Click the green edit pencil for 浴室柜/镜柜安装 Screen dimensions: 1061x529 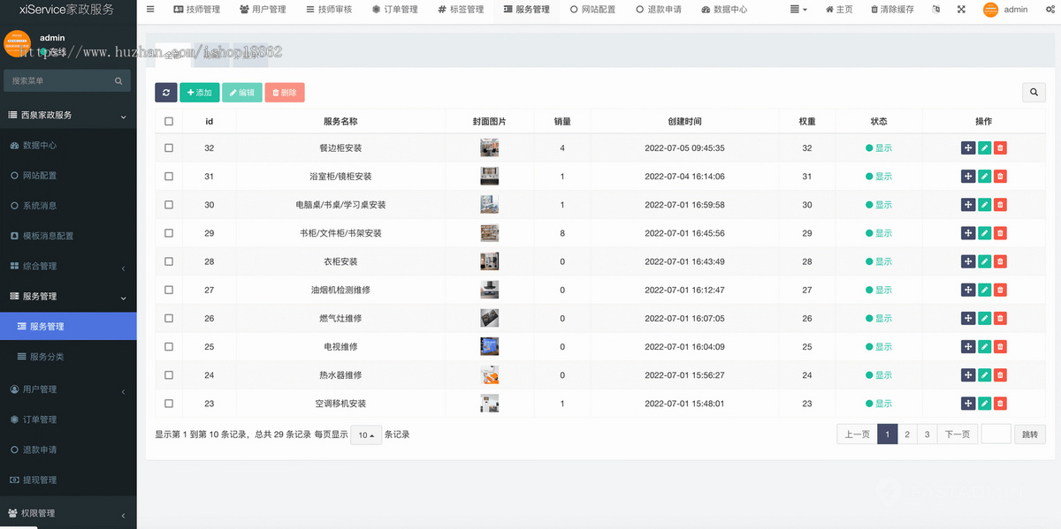(x=984, y=176)
